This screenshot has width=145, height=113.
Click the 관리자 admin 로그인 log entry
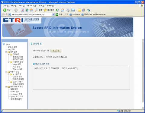[70, 68]
